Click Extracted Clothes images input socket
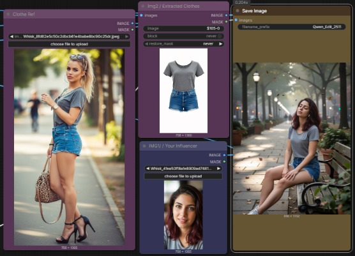Image resolution: width=355 pixels, height=256 pixels. point(142,15)
